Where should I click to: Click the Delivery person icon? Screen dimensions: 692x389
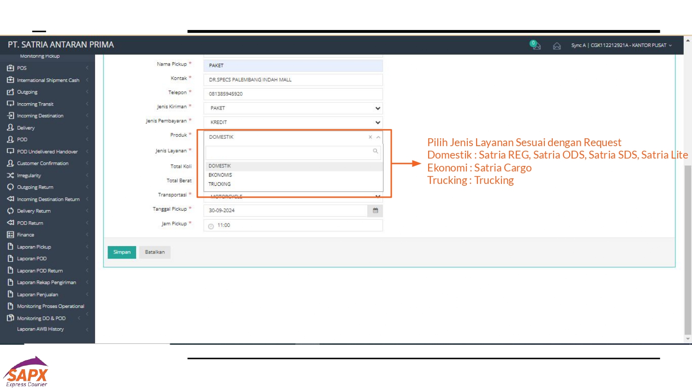point(10,128)
